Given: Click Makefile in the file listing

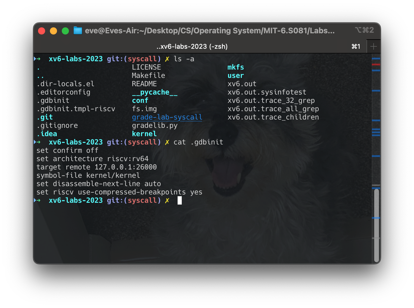Looking at the screenshot, I should coord(148,76).
